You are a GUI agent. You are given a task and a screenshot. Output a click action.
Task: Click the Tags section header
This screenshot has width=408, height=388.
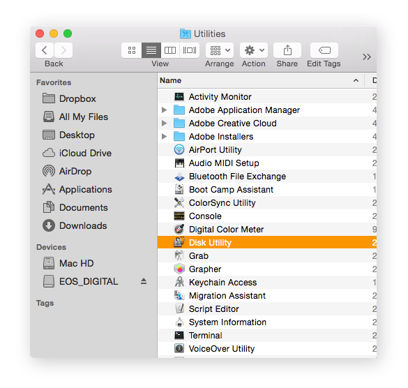45,303
